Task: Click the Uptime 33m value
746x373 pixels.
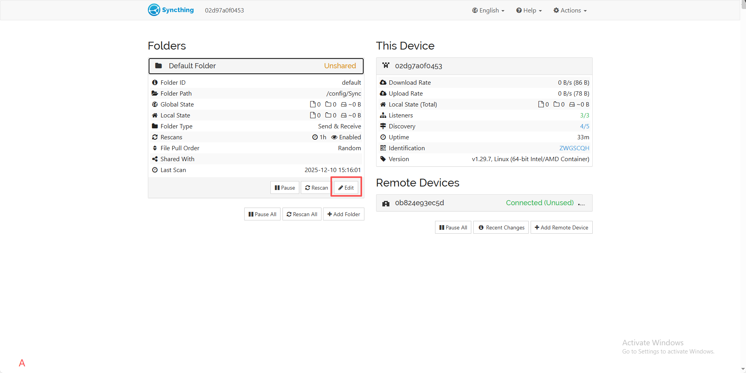Action: (583, 137)
